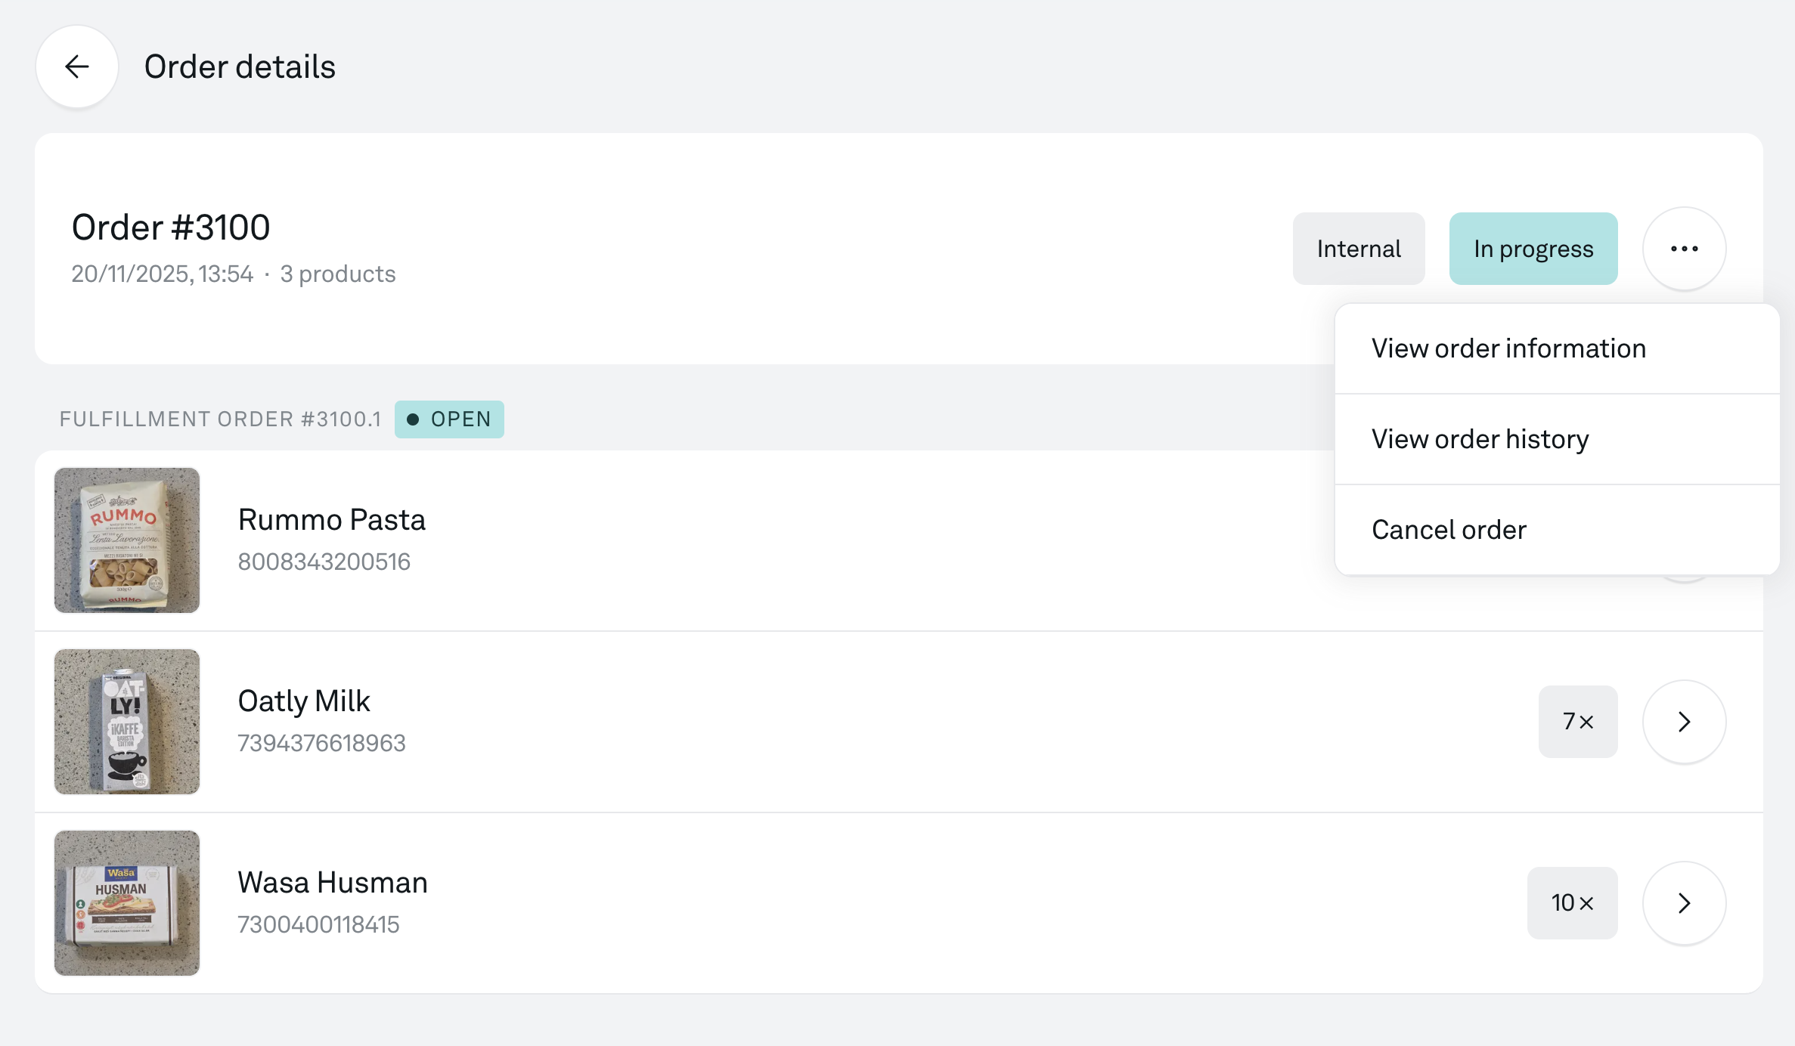The image size is (1795, 1046).
Task: Click the back arrow button
Action: 77,67
